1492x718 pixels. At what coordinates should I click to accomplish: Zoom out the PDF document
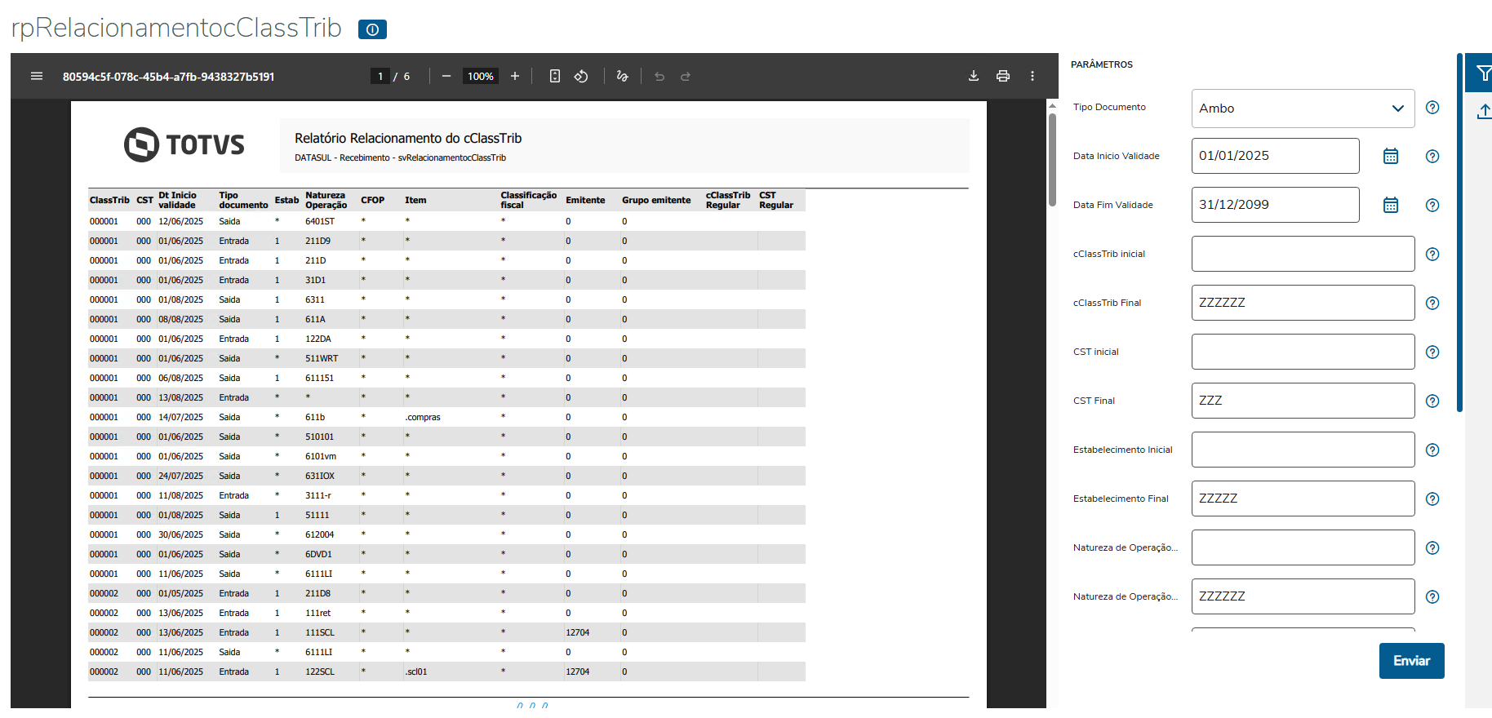point(446,76)
